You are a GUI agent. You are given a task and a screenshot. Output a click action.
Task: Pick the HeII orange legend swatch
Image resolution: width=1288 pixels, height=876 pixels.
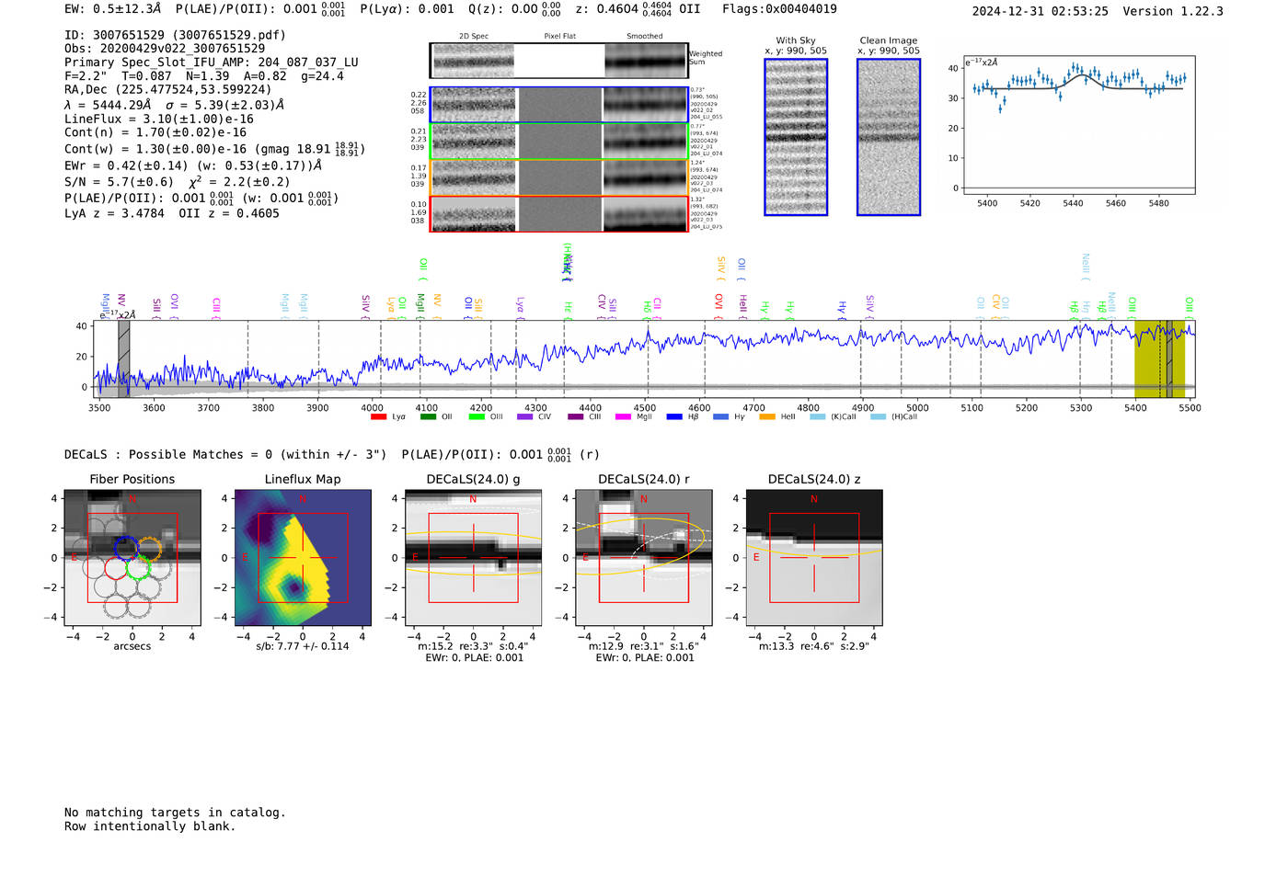(x=767, y=417)
